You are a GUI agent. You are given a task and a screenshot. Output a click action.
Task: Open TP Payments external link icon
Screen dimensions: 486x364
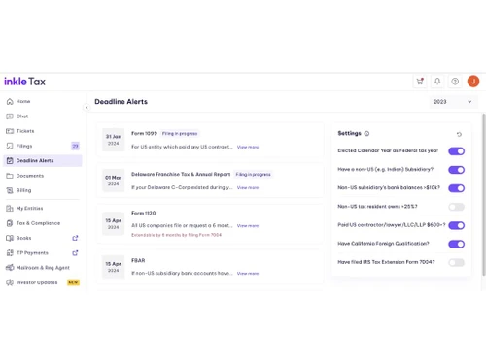[x=75, y=252]
